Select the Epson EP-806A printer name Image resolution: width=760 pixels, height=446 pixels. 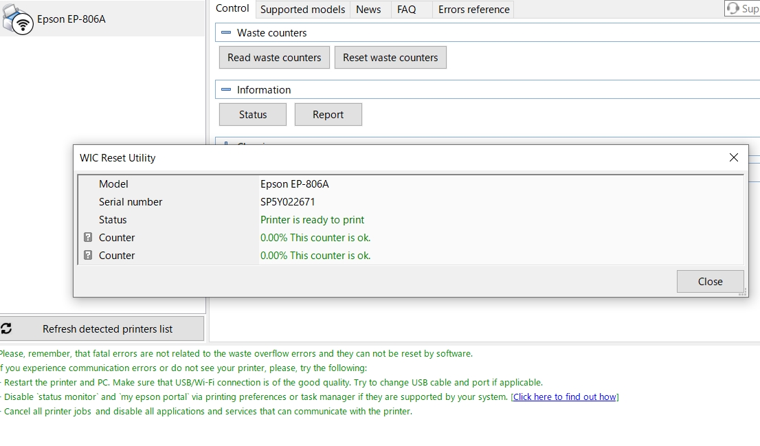click(71, 19)
